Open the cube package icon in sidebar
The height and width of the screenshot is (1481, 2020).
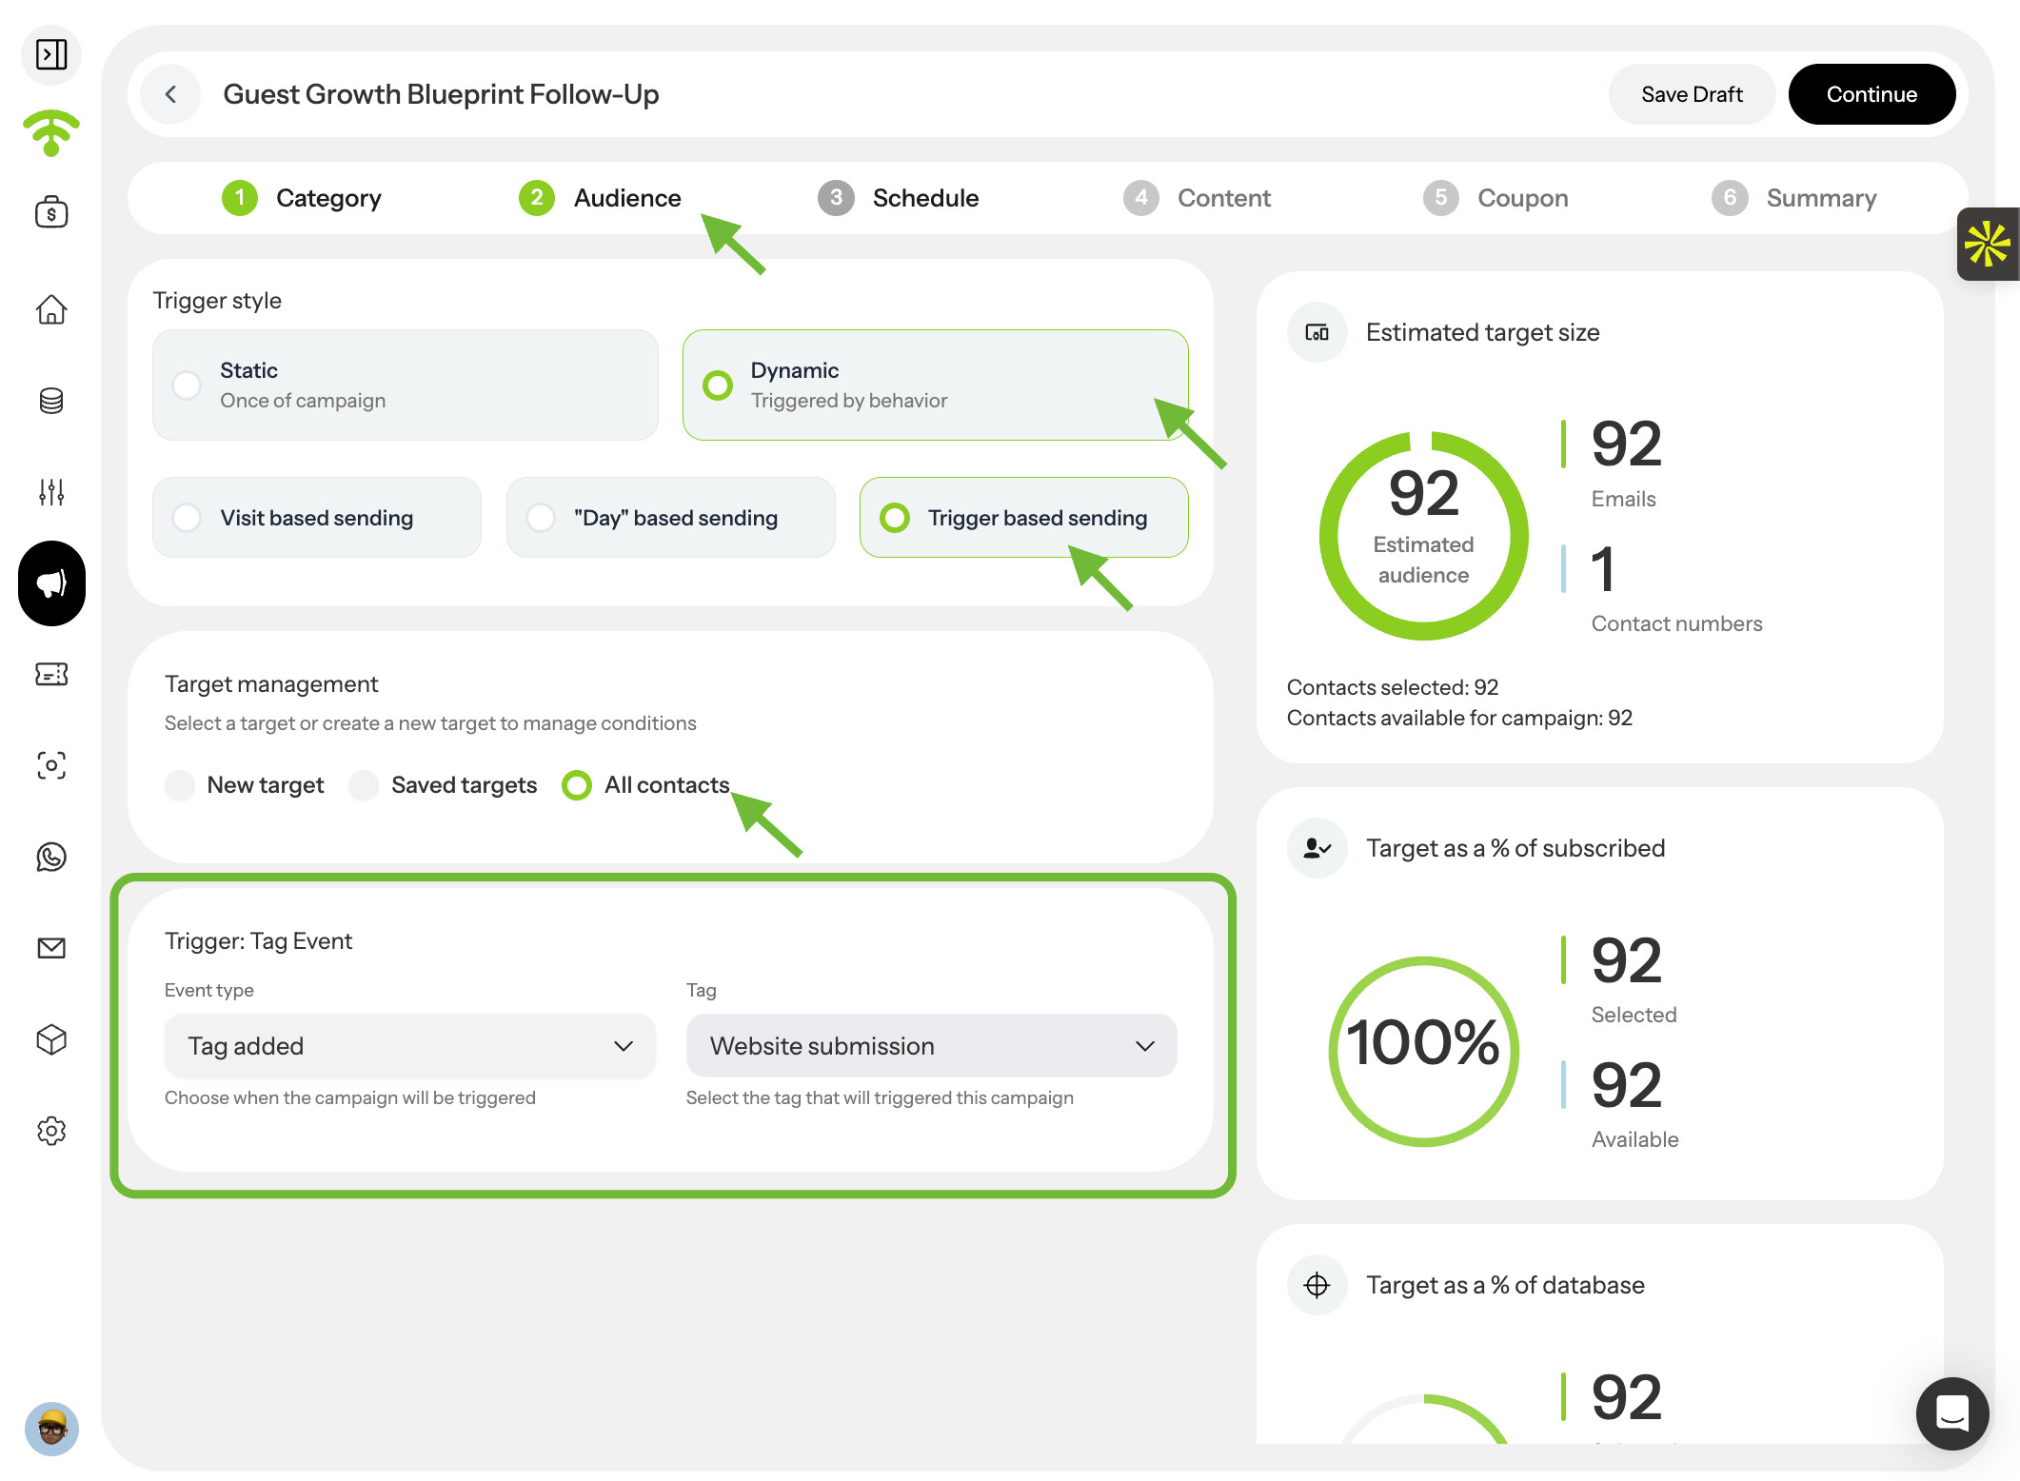(51, 1039)
